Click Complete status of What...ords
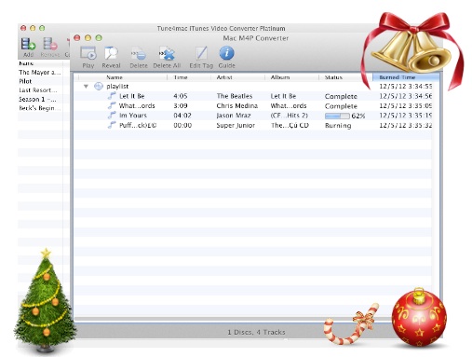The height and width of the screenshot is (357, 472). click(x=341, y=106)
